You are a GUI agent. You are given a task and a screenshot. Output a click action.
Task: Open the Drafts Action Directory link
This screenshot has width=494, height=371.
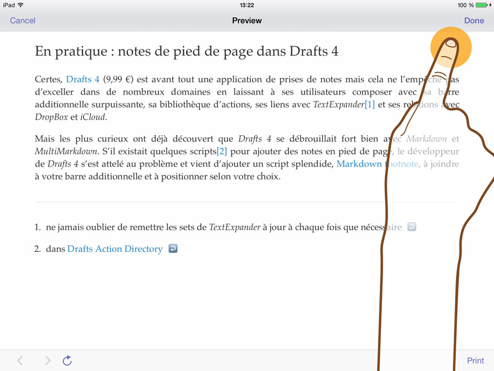pyautogui.click(x=115, y=249)
